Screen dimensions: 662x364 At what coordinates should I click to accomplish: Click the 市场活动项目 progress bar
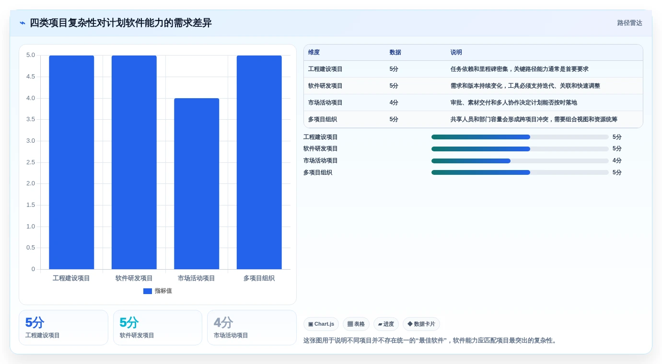(x=520, y=161)
